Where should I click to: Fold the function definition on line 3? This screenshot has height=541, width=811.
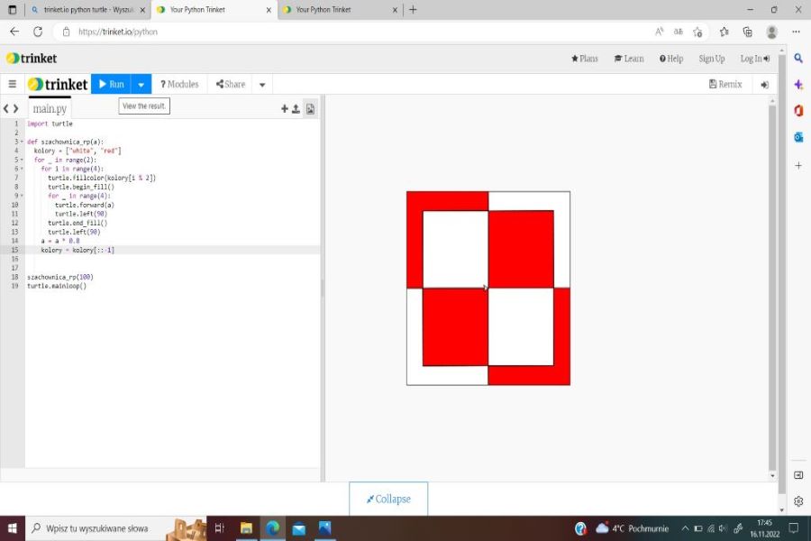[x=22, y=142]
